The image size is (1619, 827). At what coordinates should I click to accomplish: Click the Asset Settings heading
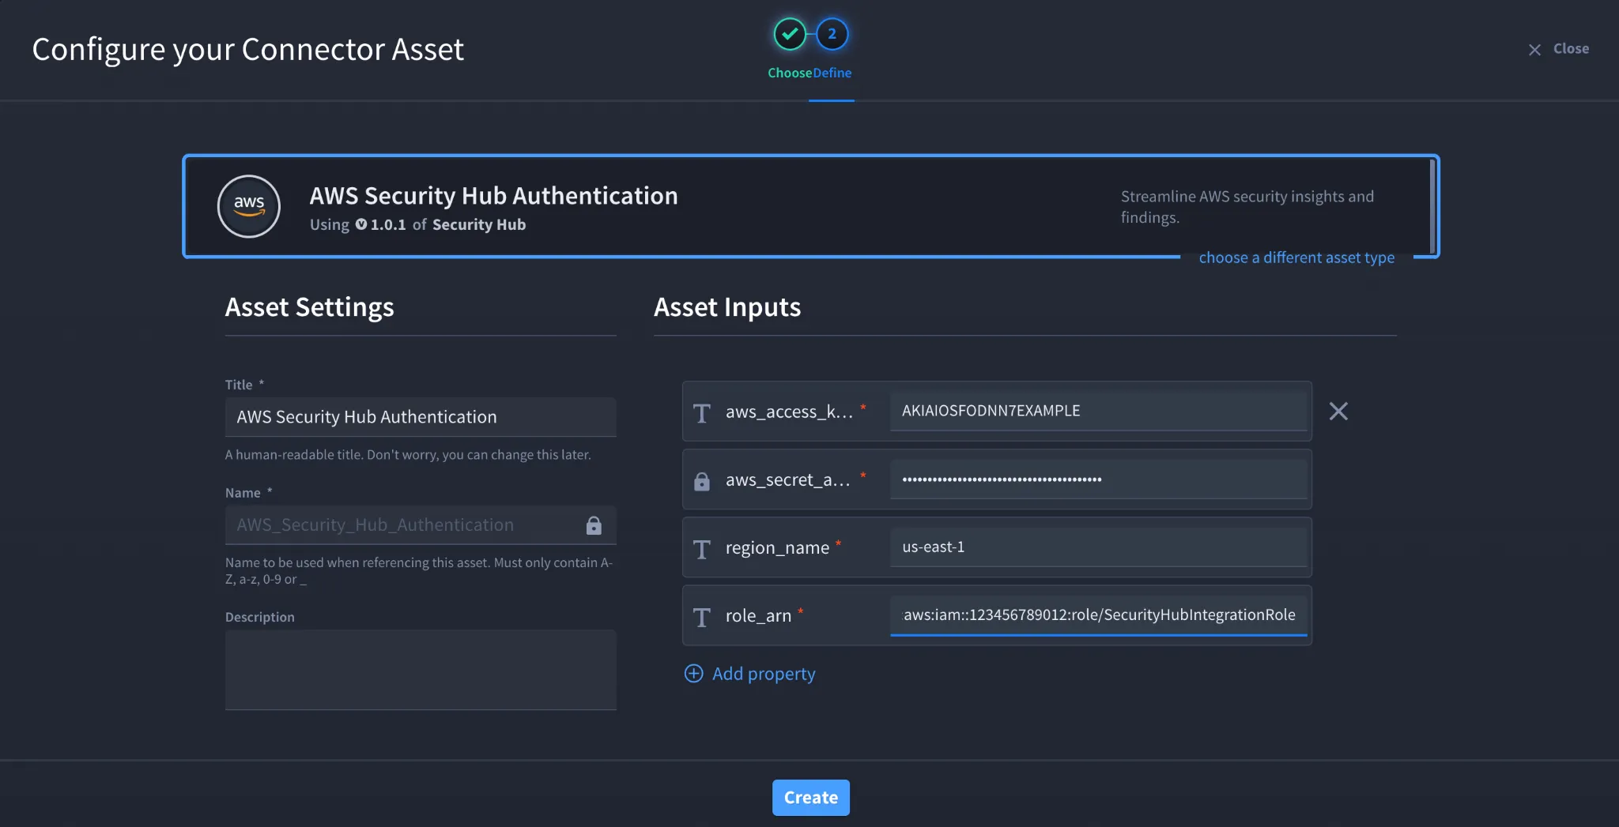(x=309, y=307)
